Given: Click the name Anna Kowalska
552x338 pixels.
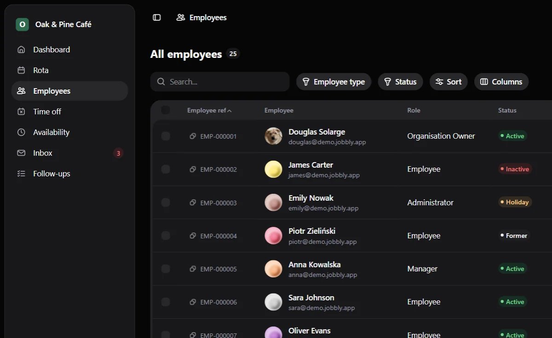Looking at the screenshot, I should (x=315, y=265).
